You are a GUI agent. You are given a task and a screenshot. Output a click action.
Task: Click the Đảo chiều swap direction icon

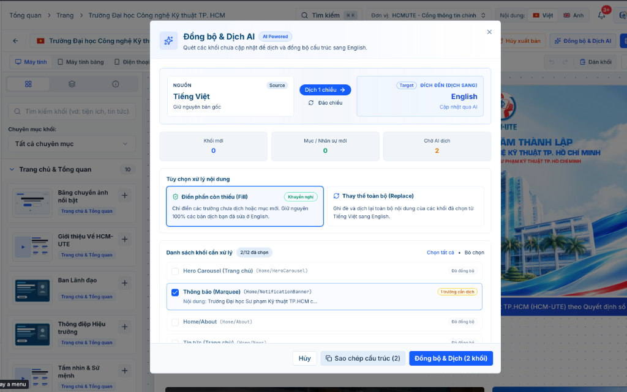click(x=310, y=103)
